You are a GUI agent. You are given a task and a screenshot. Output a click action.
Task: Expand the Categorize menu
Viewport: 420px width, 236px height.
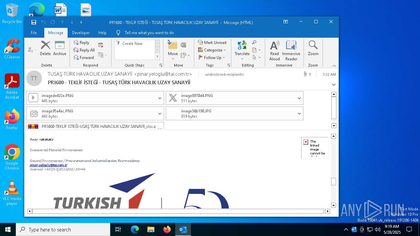[212, 50]
